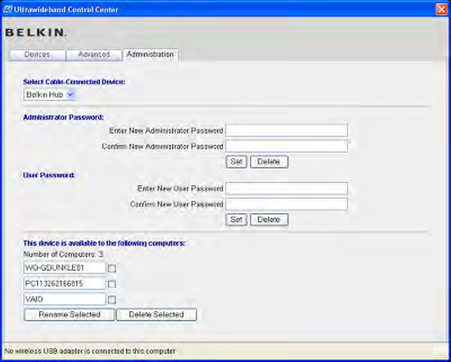Switch to the Advanced tab

click(x=94, y=55)
